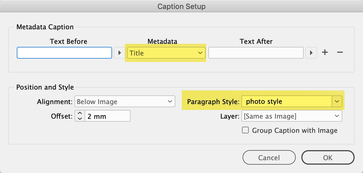Open special character menu for Text After
363x173 pixels.
click(x=311, y=53)
